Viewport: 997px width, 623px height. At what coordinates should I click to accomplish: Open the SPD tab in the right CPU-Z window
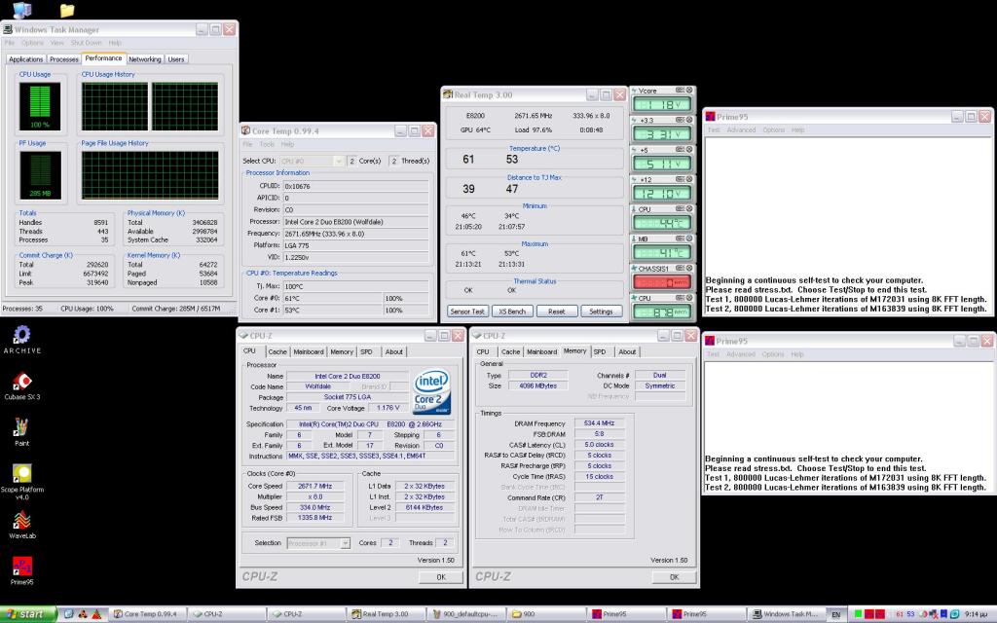pyautogui.click(x=600, y=351)
